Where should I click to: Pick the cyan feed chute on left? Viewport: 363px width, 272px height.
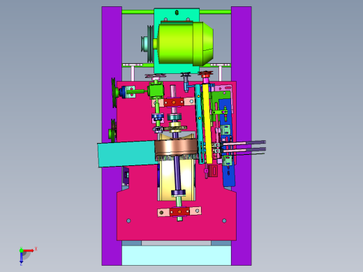pyautogui.click(x=126, y=154)
